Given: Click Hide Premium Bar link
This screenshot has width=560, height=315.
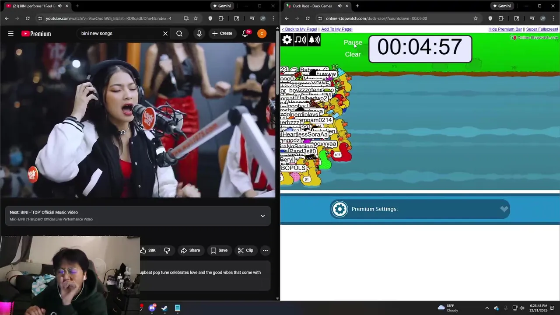Looking at the screenshot, I should [505, 29].
